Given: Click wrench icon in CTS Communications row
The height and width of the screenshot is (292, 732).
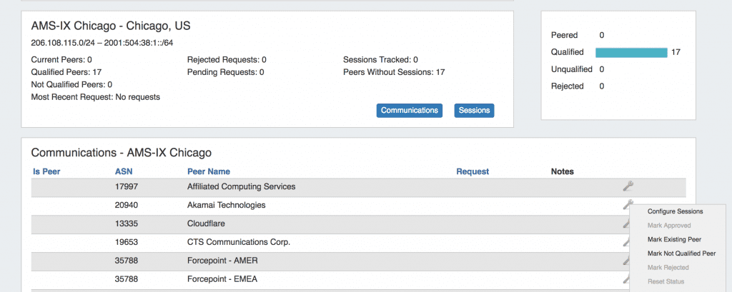Looking at the screenshot, I should coord(625,243).
